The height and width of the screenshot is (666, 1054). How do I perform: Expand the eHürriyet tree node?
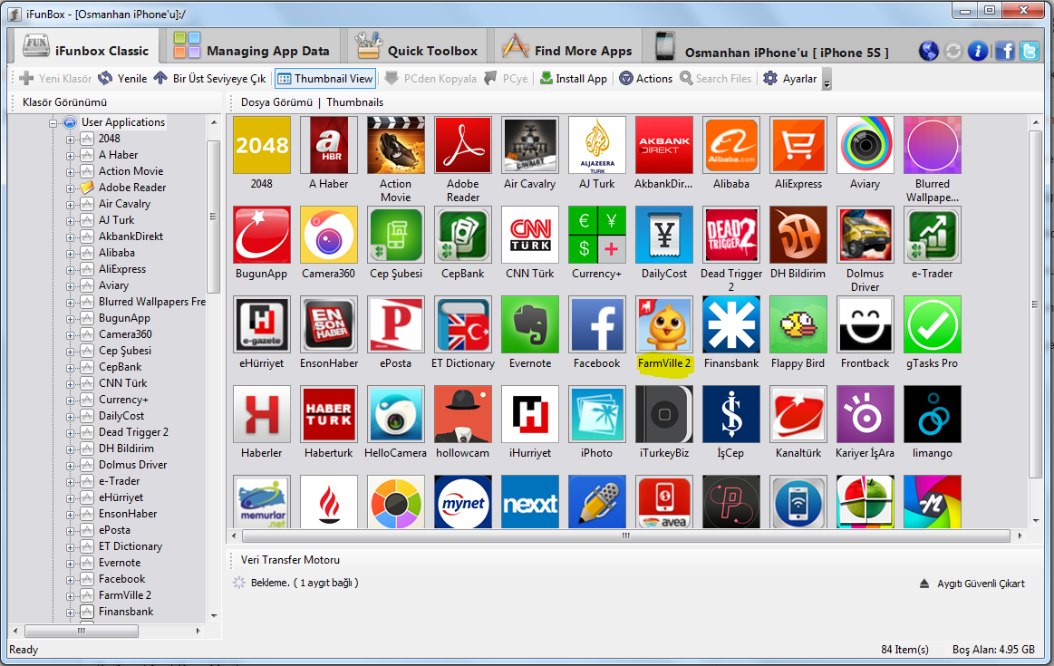pyautogui.click(x=70, y=498)
